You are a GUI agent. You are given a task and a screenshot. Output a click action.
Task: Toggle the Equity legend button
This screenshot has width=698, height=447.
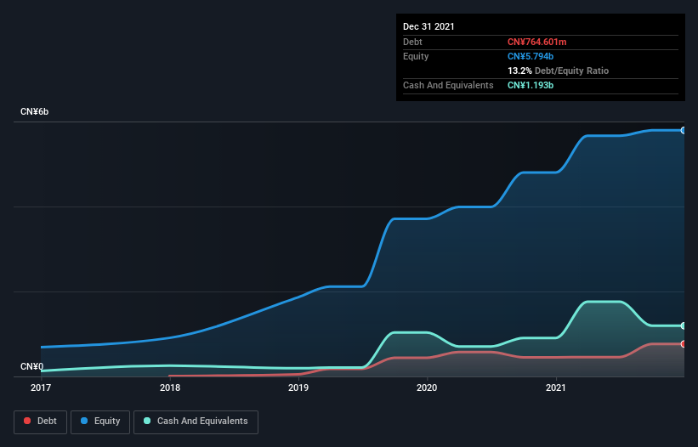pyautogui.click(x=100, y=422)
